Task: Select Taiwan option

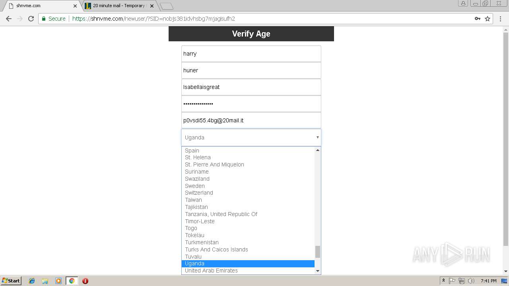Action: 248,200
